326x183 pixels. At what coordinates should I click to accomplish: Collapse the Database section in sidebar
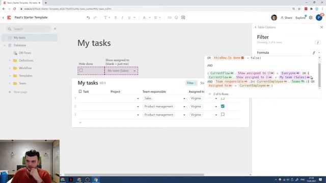[5, 45]
